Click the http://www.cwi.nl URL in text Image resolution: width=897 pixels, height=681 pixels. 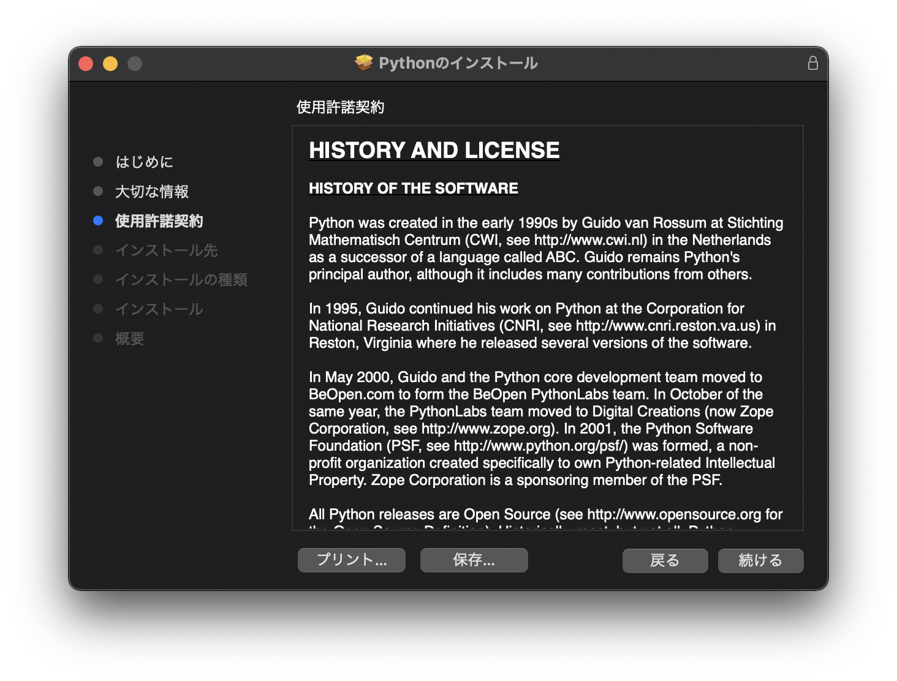[x=589, y=240]
